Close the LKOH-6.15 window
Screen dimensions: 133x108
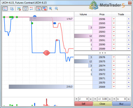click(130, 3)
